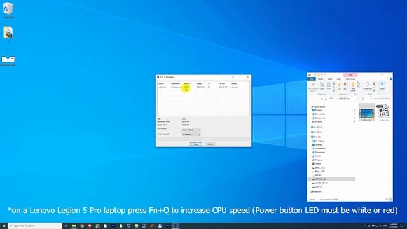
Task: Select Quick access in navigation pane
Action: (319, 107)
